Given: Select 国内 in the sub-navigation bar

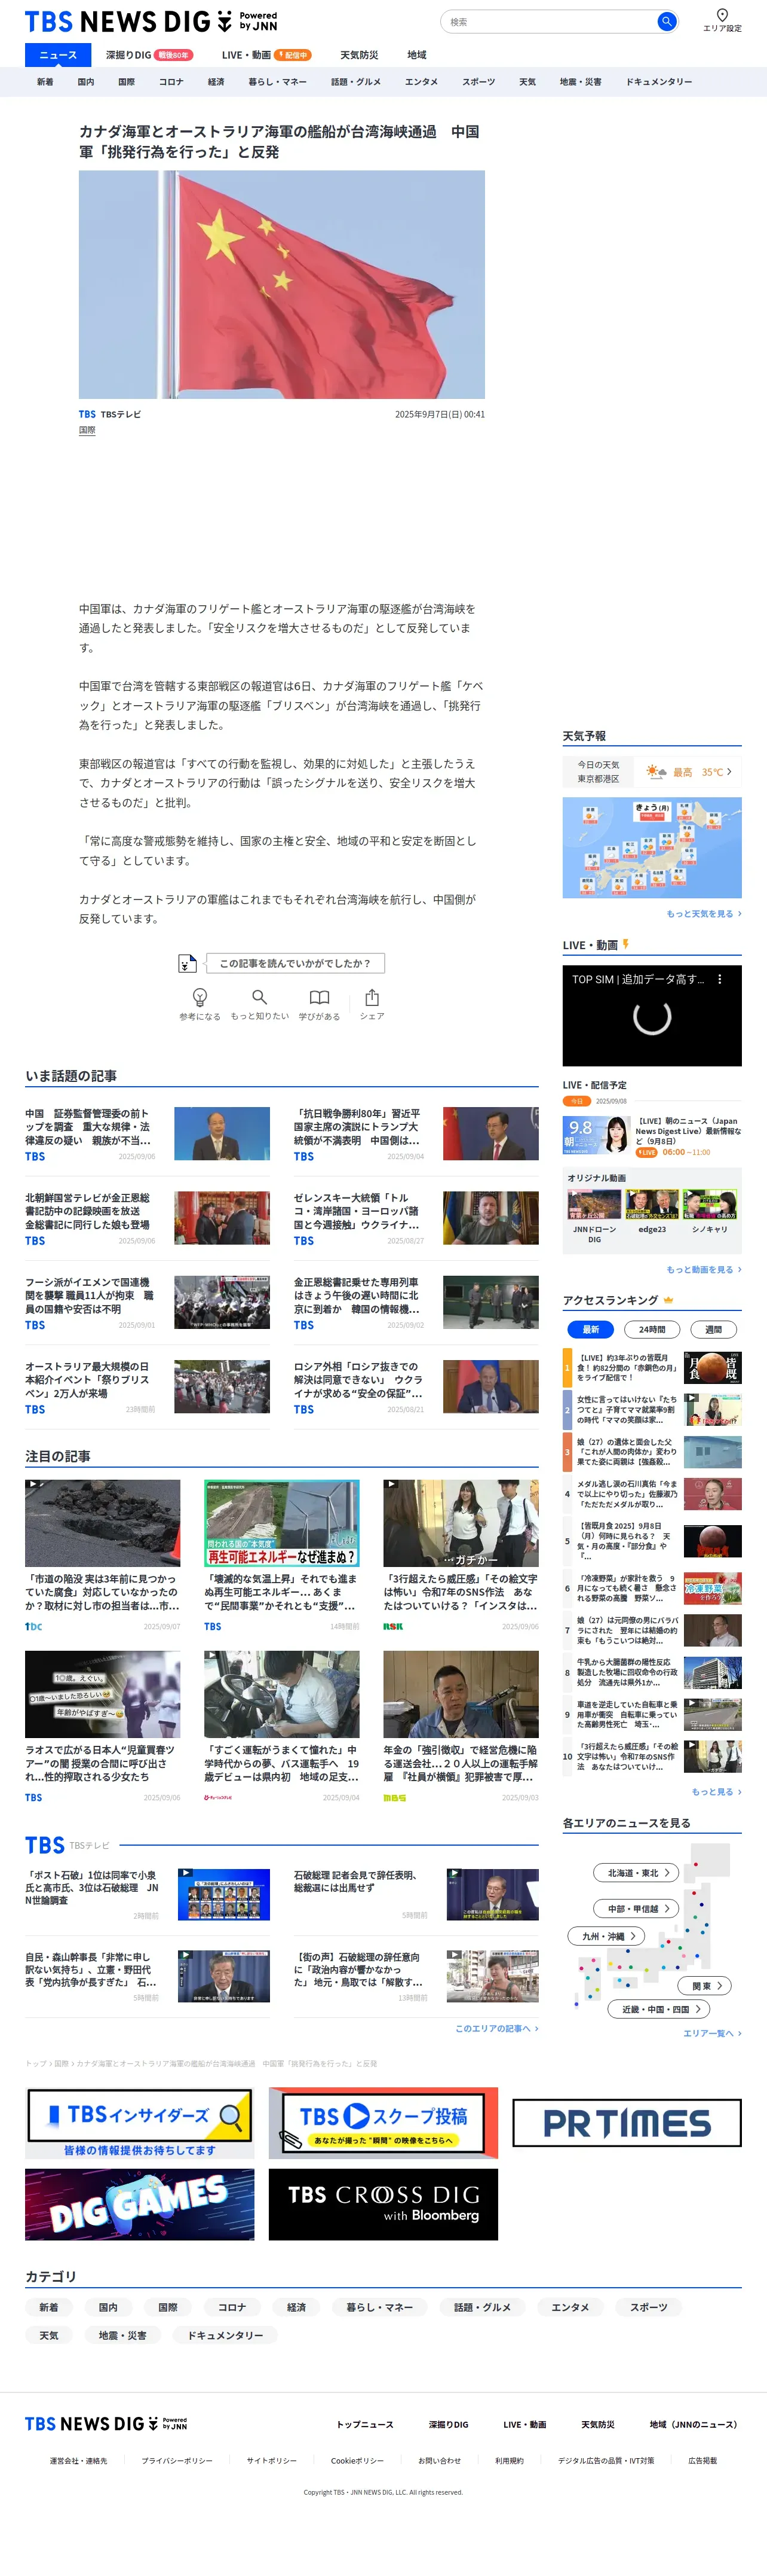Looking at the screenshot, I should point(86,82).
